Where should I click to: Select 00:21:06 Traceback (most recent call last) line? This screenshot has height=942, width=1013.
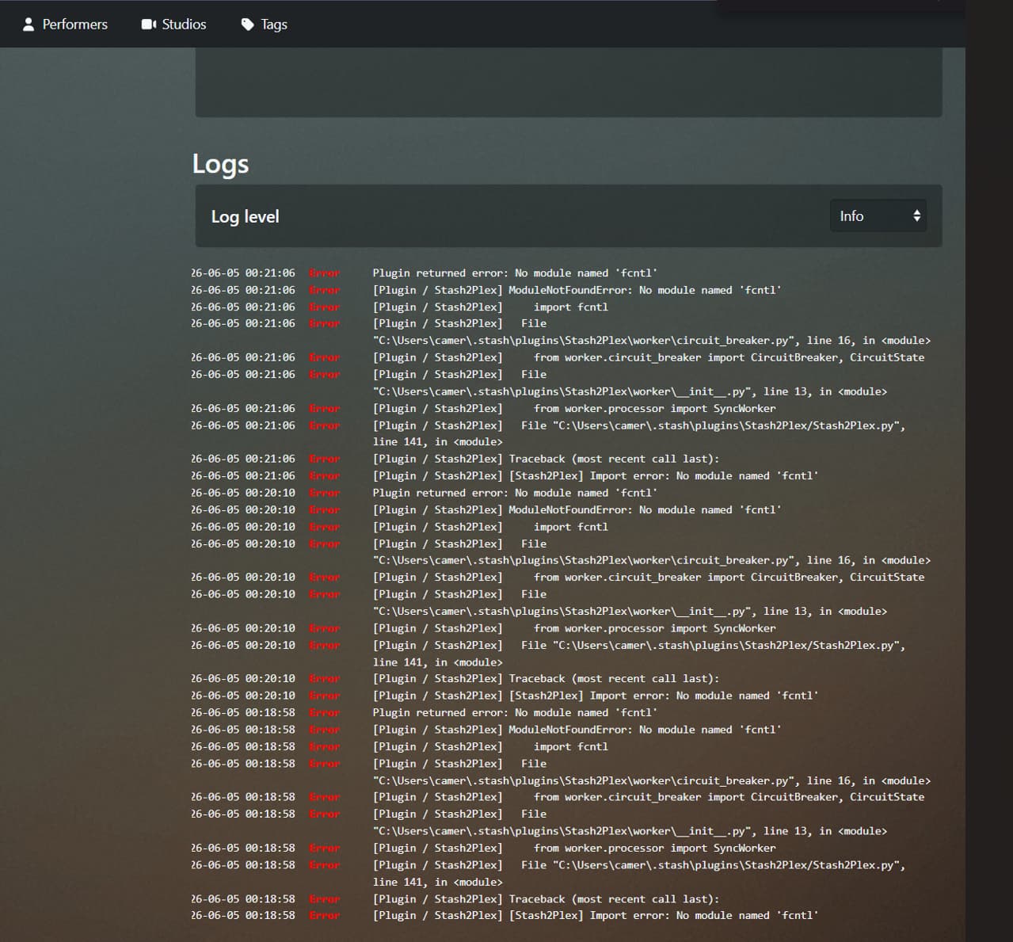pos(546,459)
